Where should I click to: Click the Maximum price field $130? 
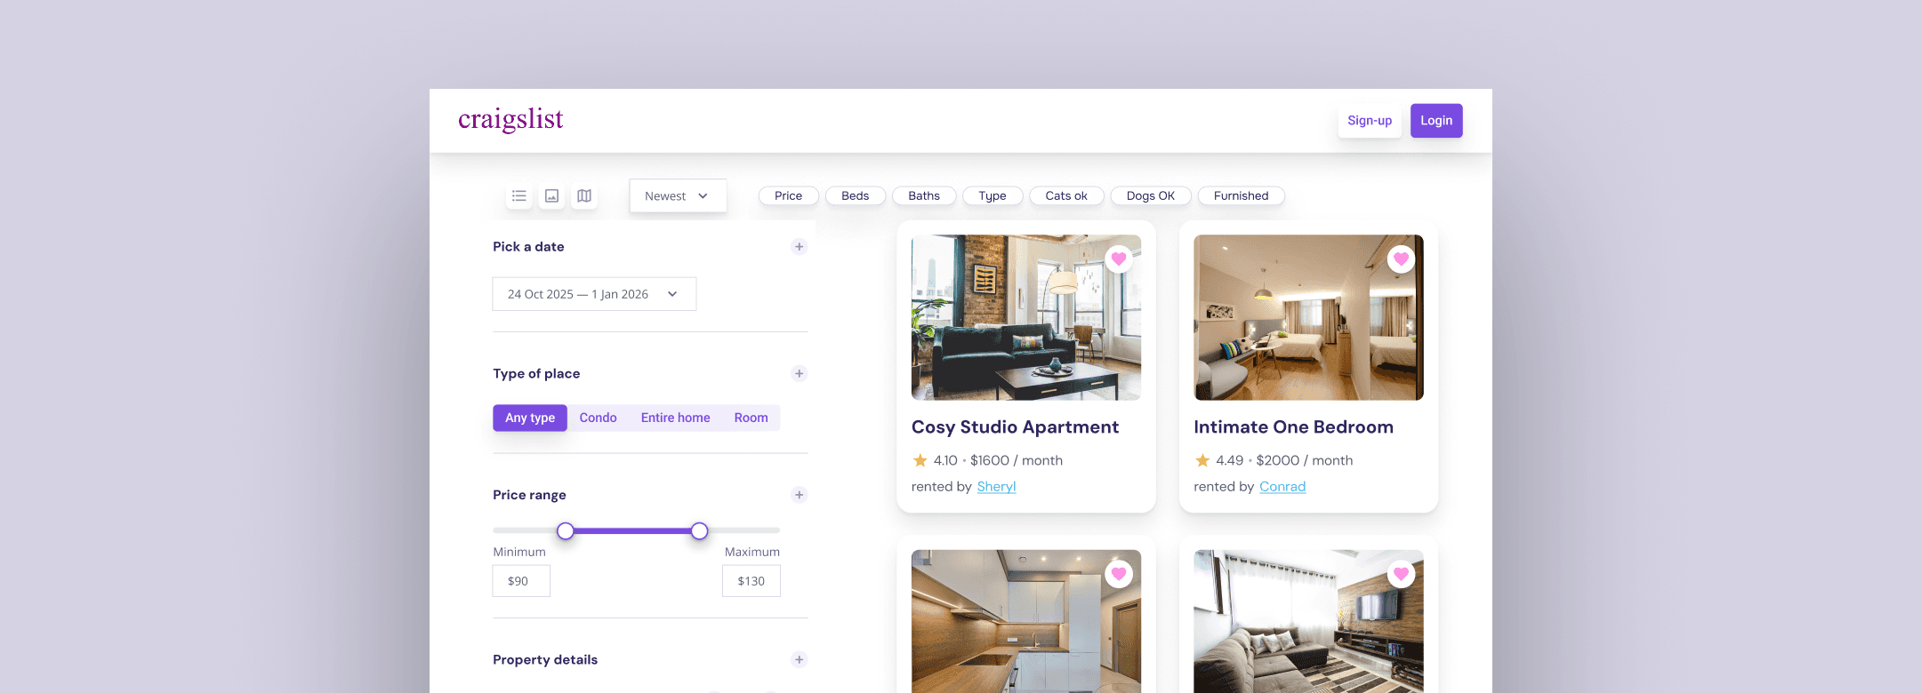[x=752, y=581]
